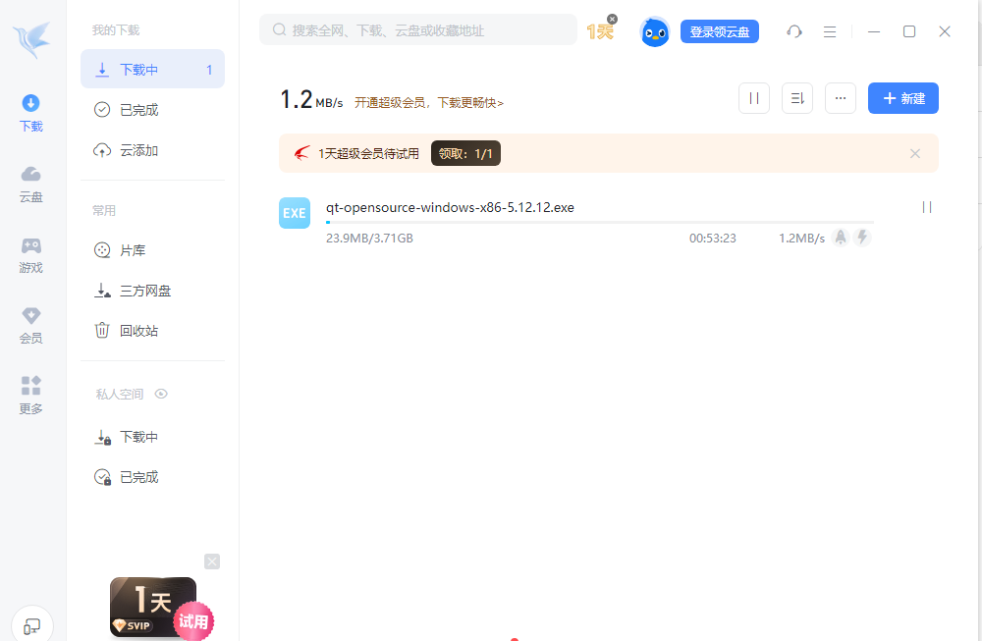Click the rocket acceleration icon
The image size is (982, 641).
click(x=841, y=238)
